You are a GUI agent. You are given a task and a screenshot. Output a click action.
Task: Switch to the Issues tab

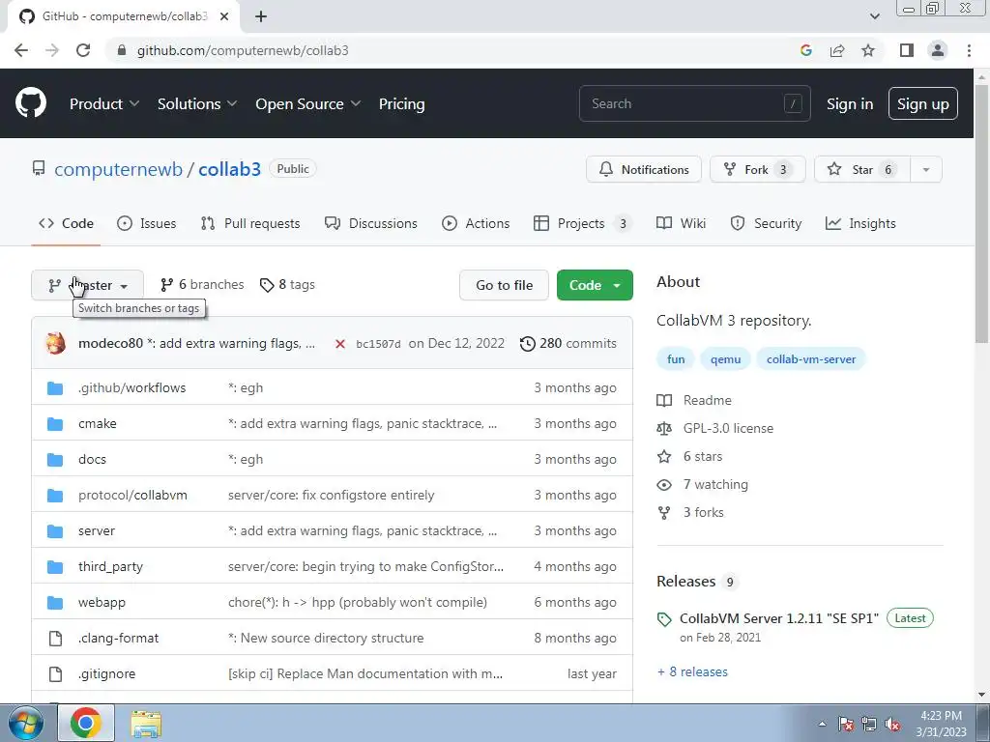tap(147, 223)
